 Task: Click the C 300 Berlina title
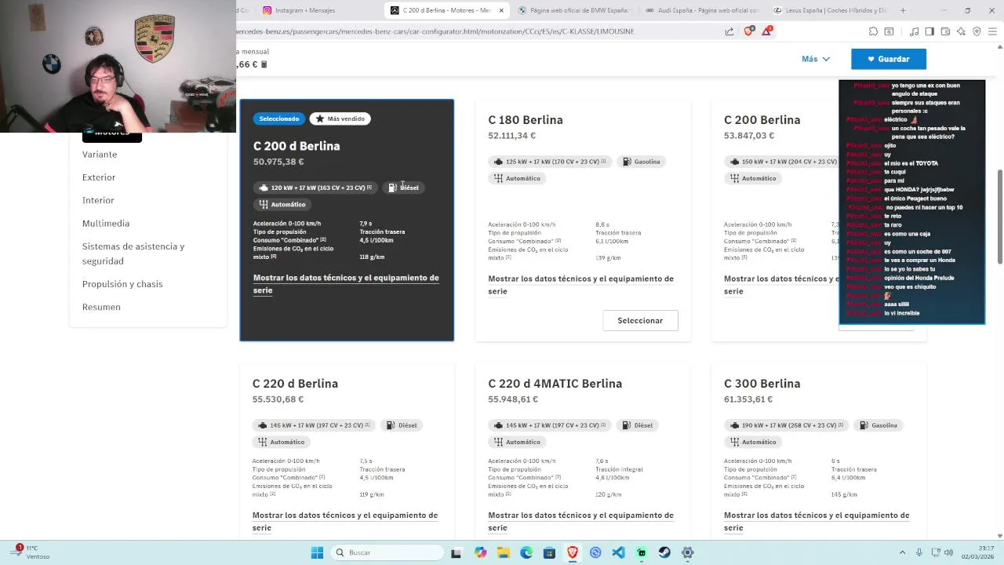point(762,384)
